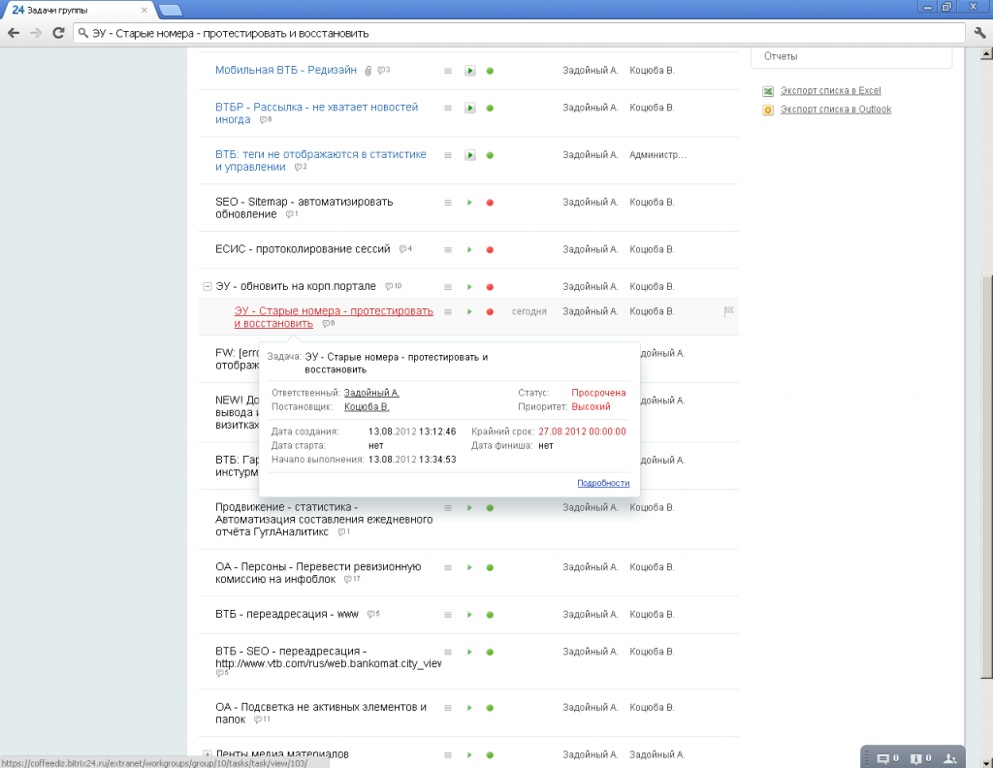993x768 pixels.
Task: Click scrollbar up arrow
Action: coord(986,53)
